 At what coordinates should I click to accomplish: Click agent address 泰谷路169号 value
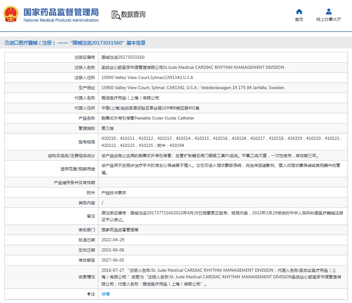(x=151, y=108)
